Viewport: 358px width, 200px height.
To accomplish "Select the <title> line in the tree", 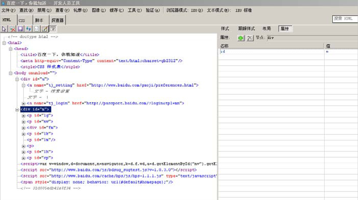I will (x=60, y=55).
